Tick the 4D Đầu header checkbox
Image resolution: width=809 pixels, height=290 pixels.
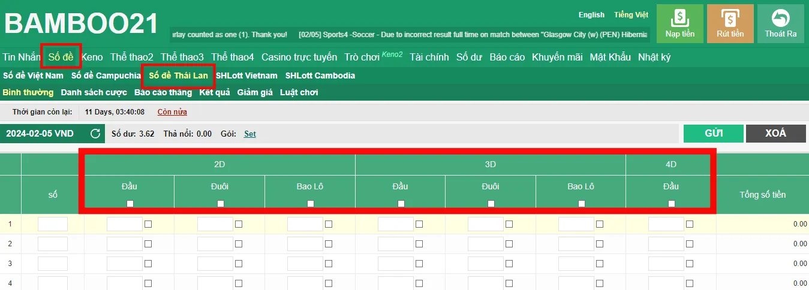(x=671, y=204)
